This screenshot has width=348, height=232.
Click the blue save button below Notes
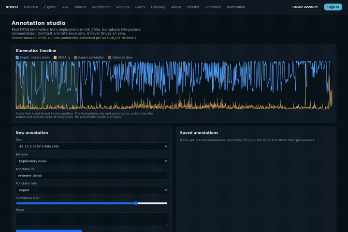tap(49, 231)
